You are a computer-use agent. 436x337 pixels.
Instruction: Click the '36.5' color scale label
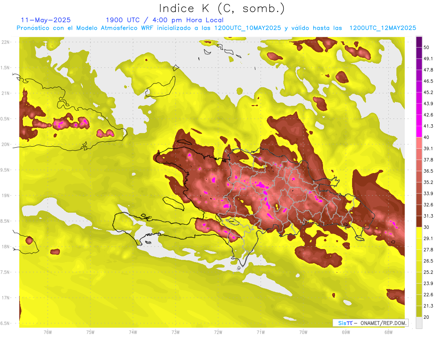pyautogui.click(x=428, y=171)
